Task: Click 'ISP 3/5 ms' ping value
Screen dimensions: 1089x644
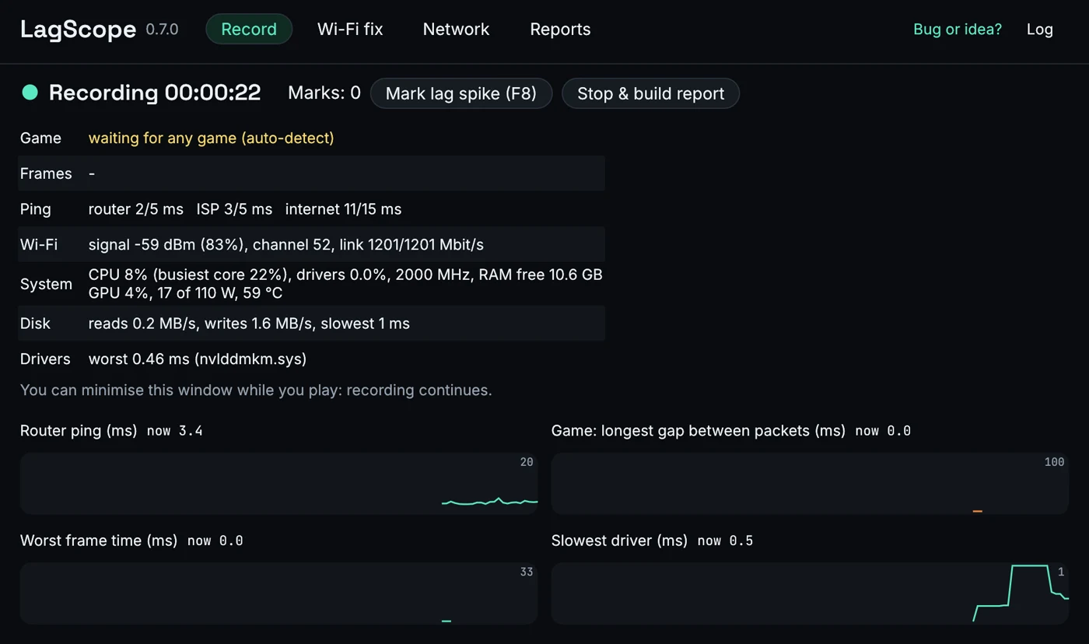Action: (x=235, y=209)
